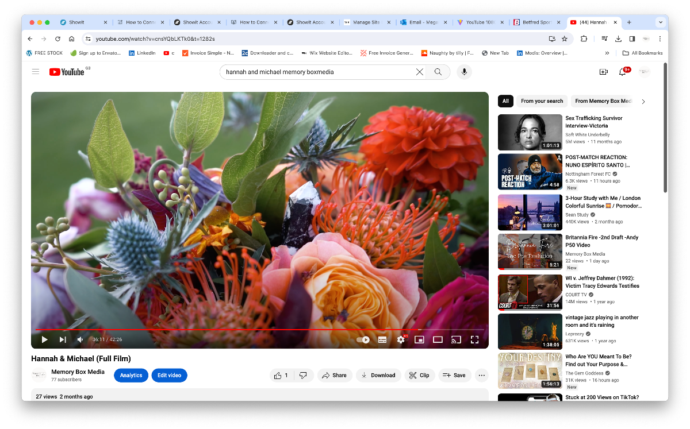
Task: Switch to theater mode
Action: pos(438,339)
